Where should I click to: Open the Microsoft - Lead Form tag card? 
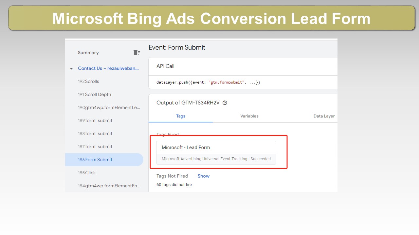tap(216, 152)
